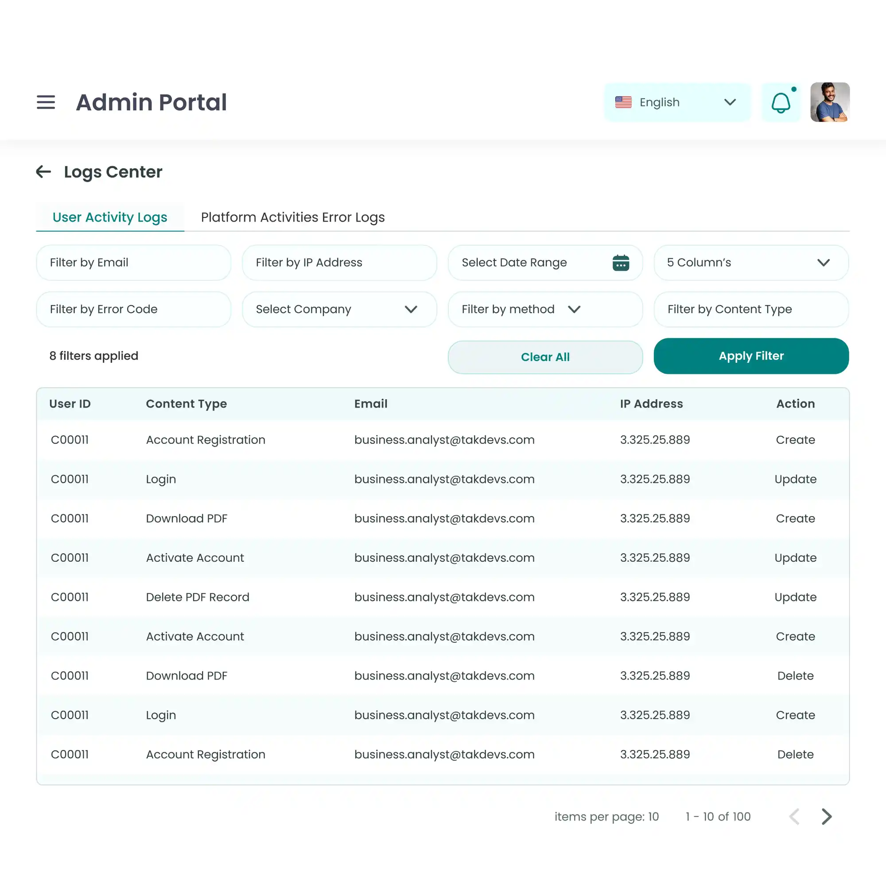Go to next page of logs
Viewport: 886px width, 886px height.
(x=826, y=816)
